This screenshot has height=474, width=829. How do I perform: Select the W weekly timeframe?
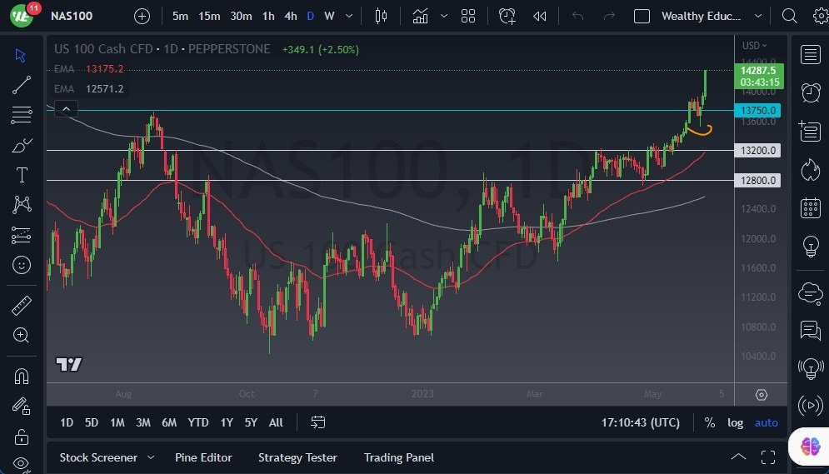(329, 17)
